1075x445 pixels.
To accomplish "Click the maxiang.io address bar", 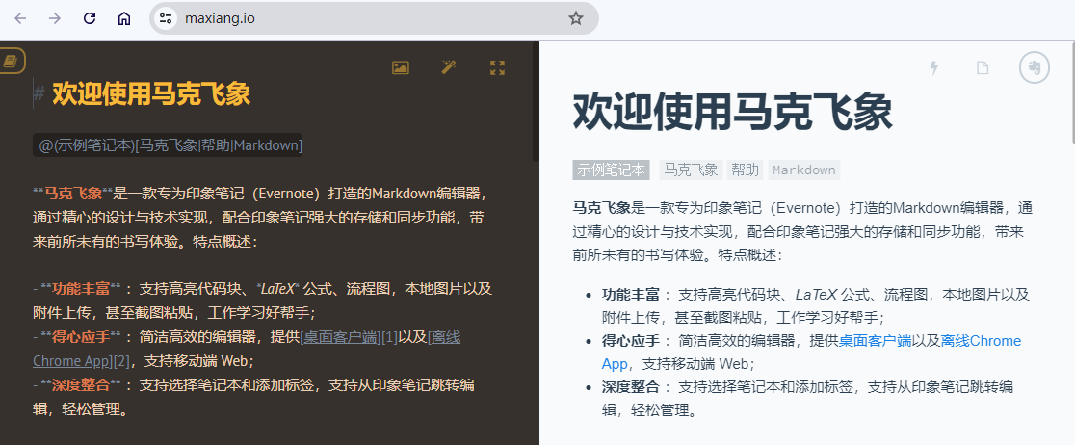I will [x=374, y=18].
